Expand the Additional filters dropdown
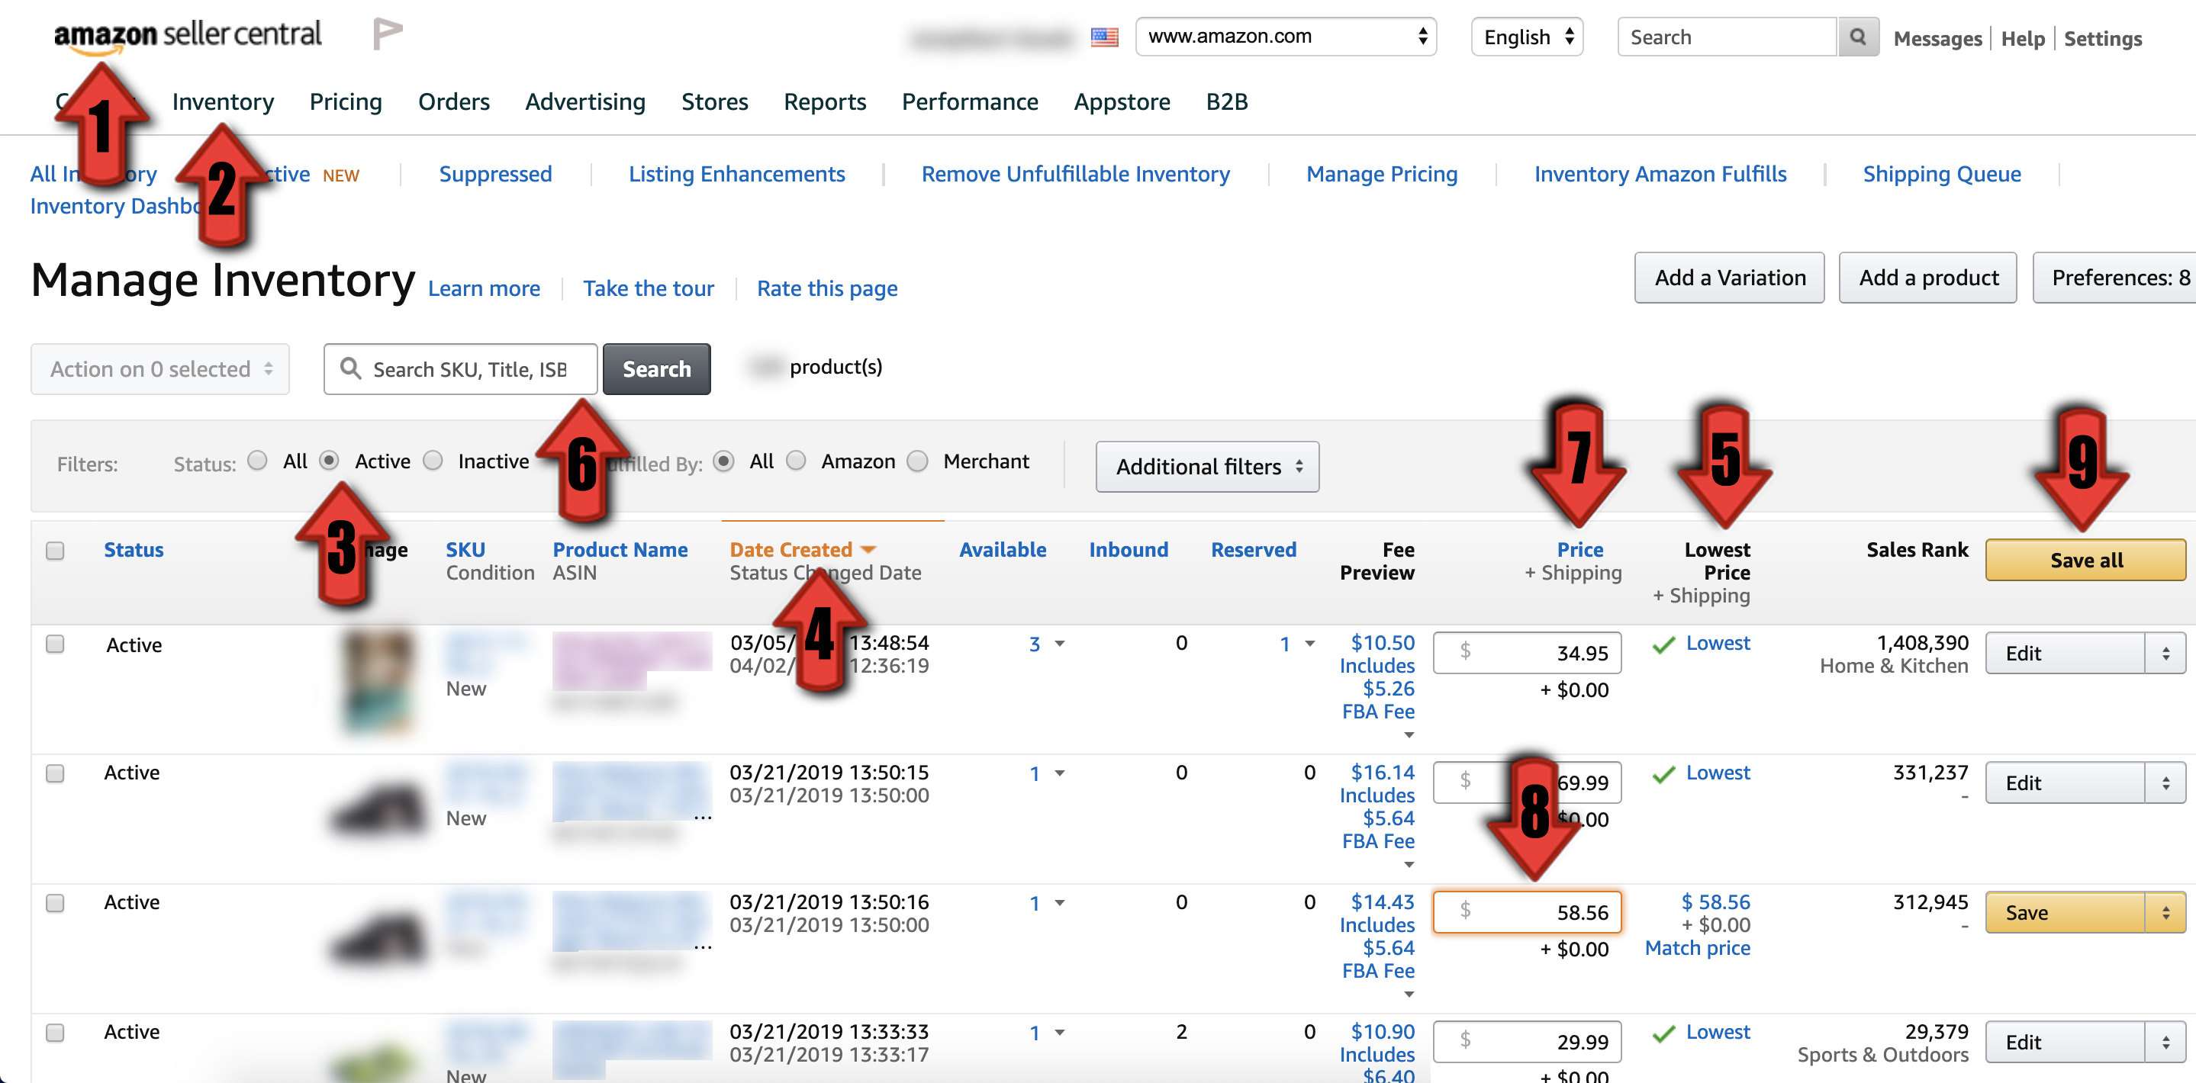The image size is (2196, 1083). coord(1207,467)
